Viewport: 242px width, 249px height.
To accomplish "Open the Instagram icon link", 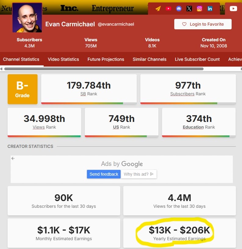I will pyautogui.click(x=199, y=9).
